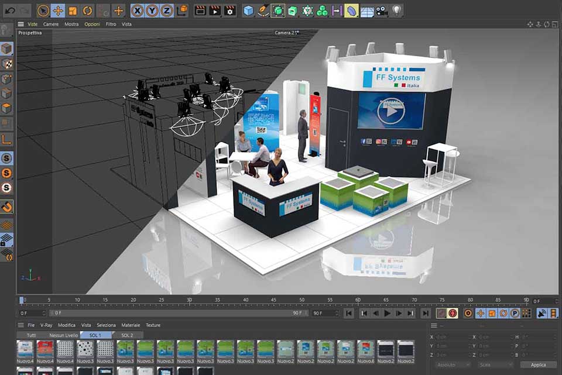Activate the Rotate tool
The width and height of the screenshot is (562, 375).
click(x=87, y=11)
